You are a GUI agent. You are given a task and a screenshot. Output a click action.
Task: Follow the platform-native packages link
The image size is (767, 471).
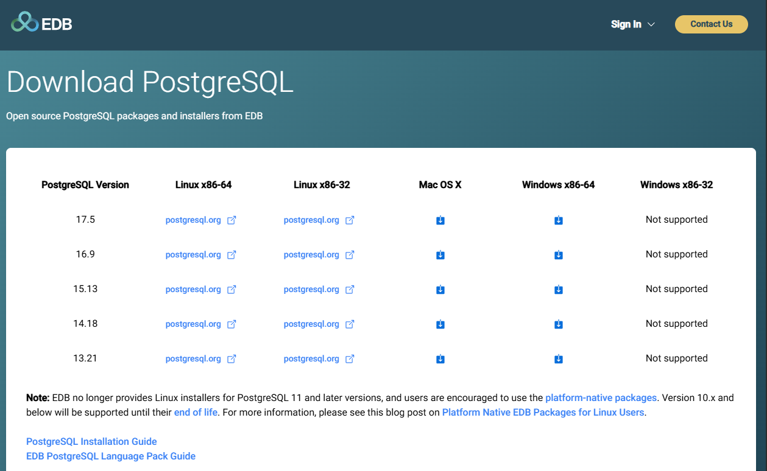[x=601, y=398]
